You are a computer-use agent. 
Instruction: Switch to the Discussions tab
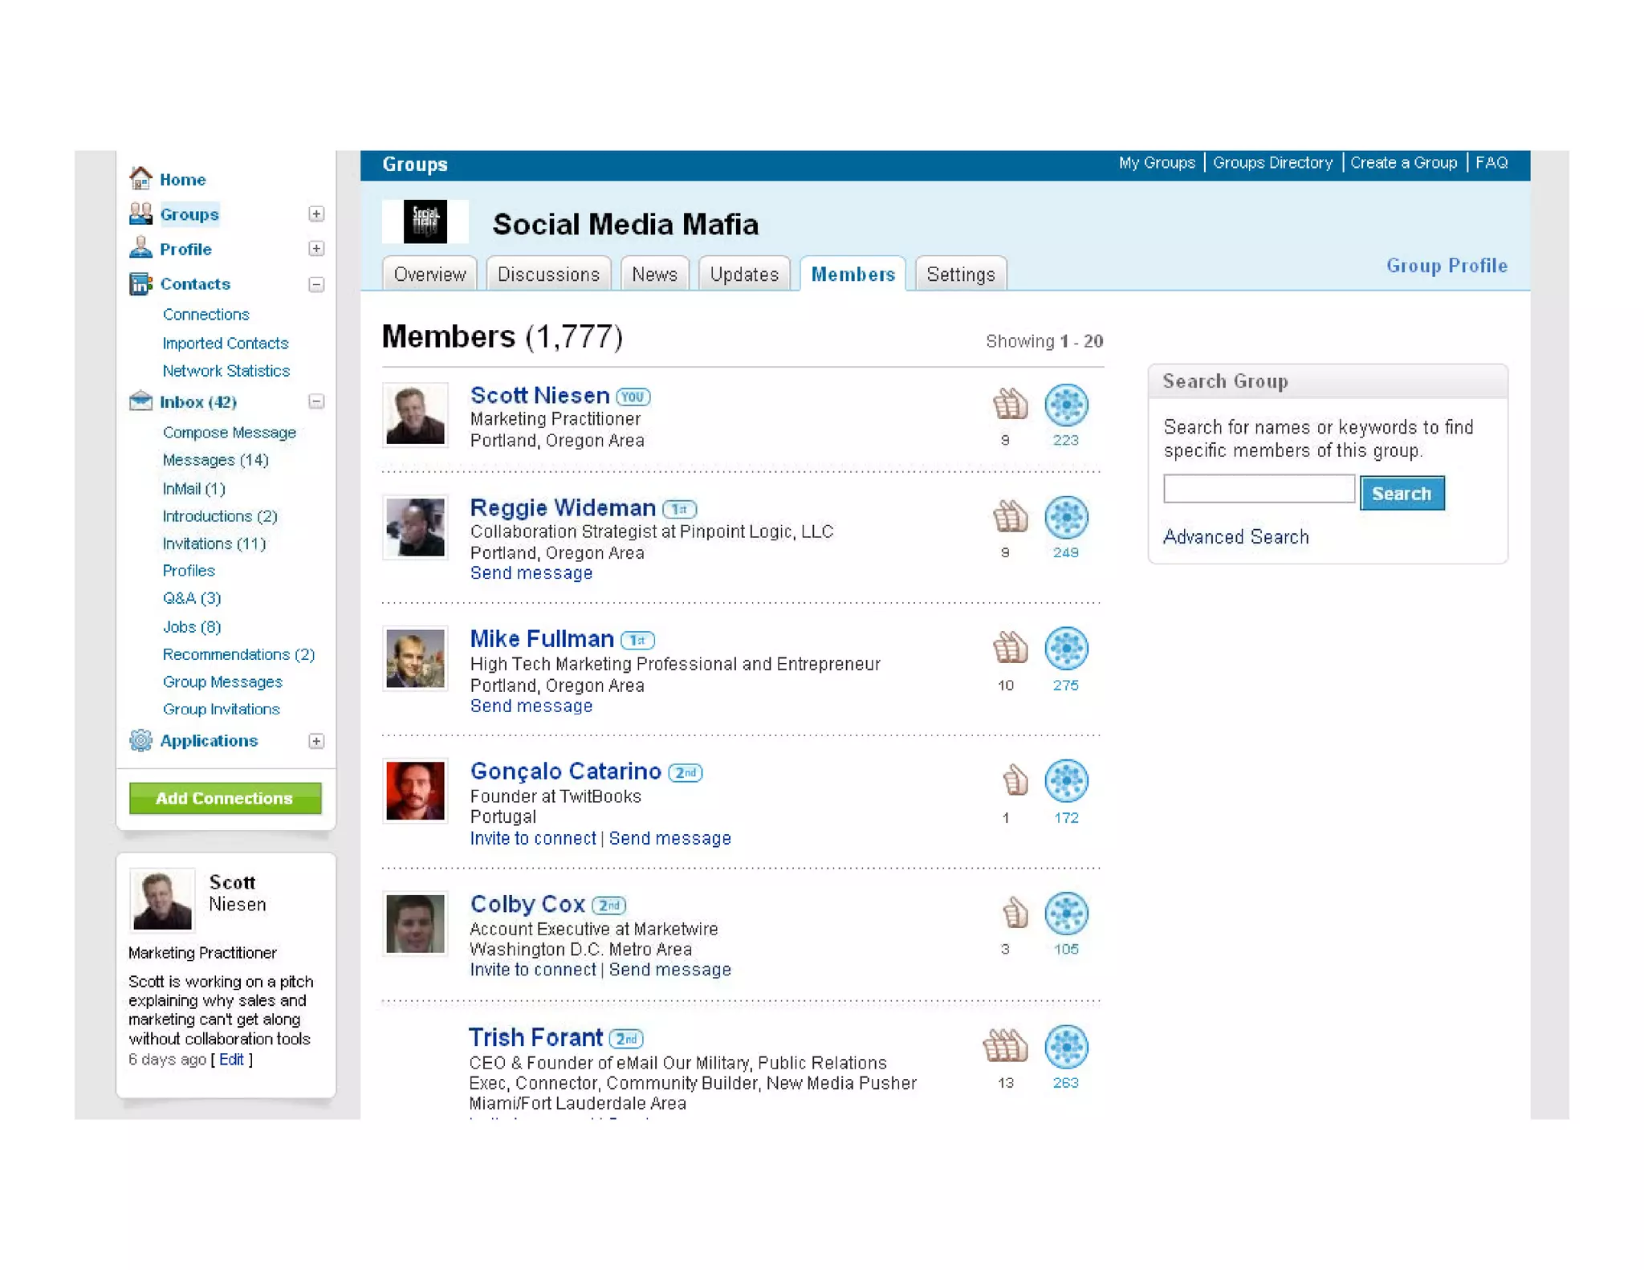click(548, 274)
